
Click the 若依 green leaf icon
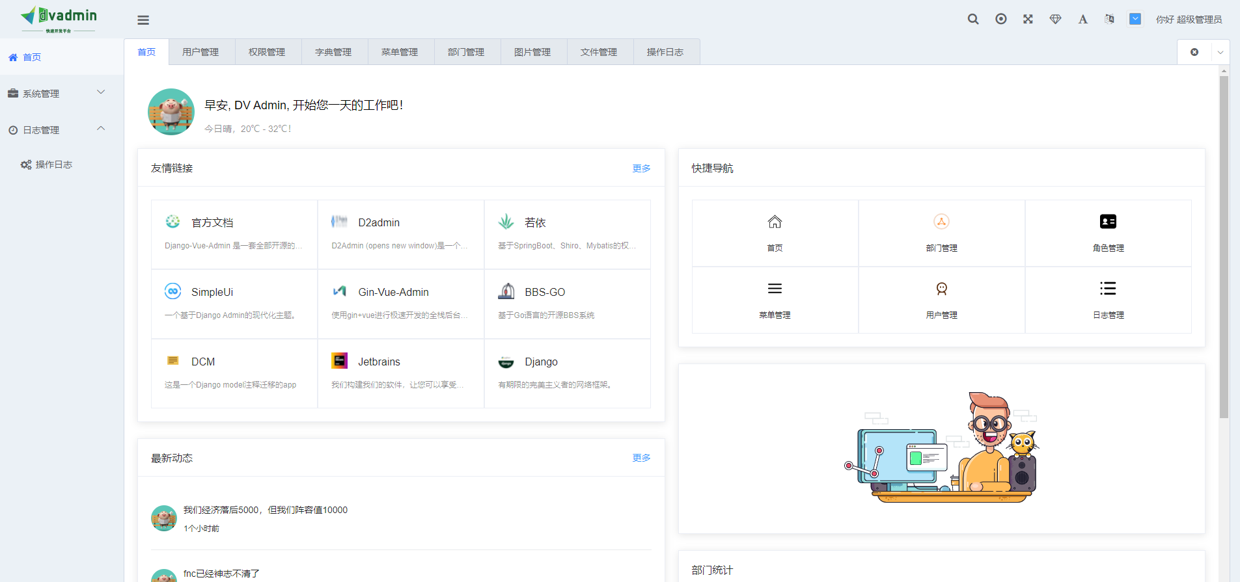coord(506,222)
